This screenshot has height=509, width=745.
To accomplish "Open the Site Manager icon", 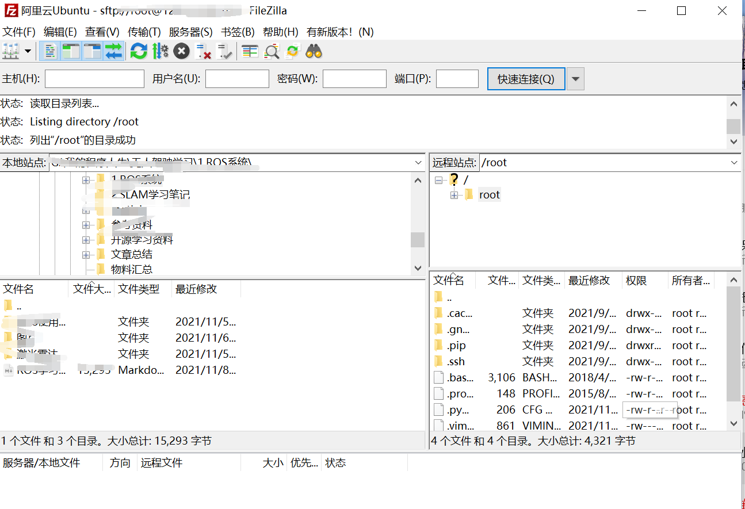I will pos(11,51).
